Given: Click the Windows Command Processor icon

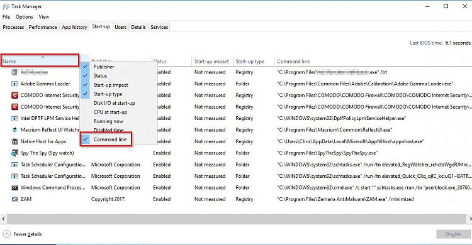Looking at the screenshot, I should tap(14, 188).
